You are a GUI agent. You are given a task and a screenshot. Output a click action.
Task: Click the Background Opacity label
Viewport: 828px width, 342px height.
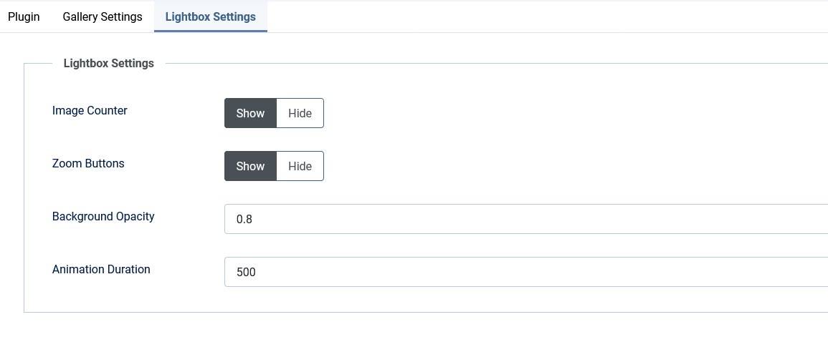click(103, 217)
